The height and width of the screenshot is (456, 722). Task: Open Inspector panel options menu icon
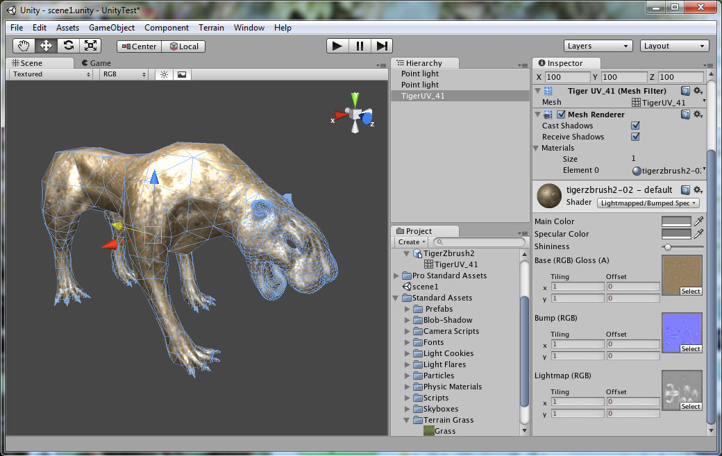(x=708, y=65)
